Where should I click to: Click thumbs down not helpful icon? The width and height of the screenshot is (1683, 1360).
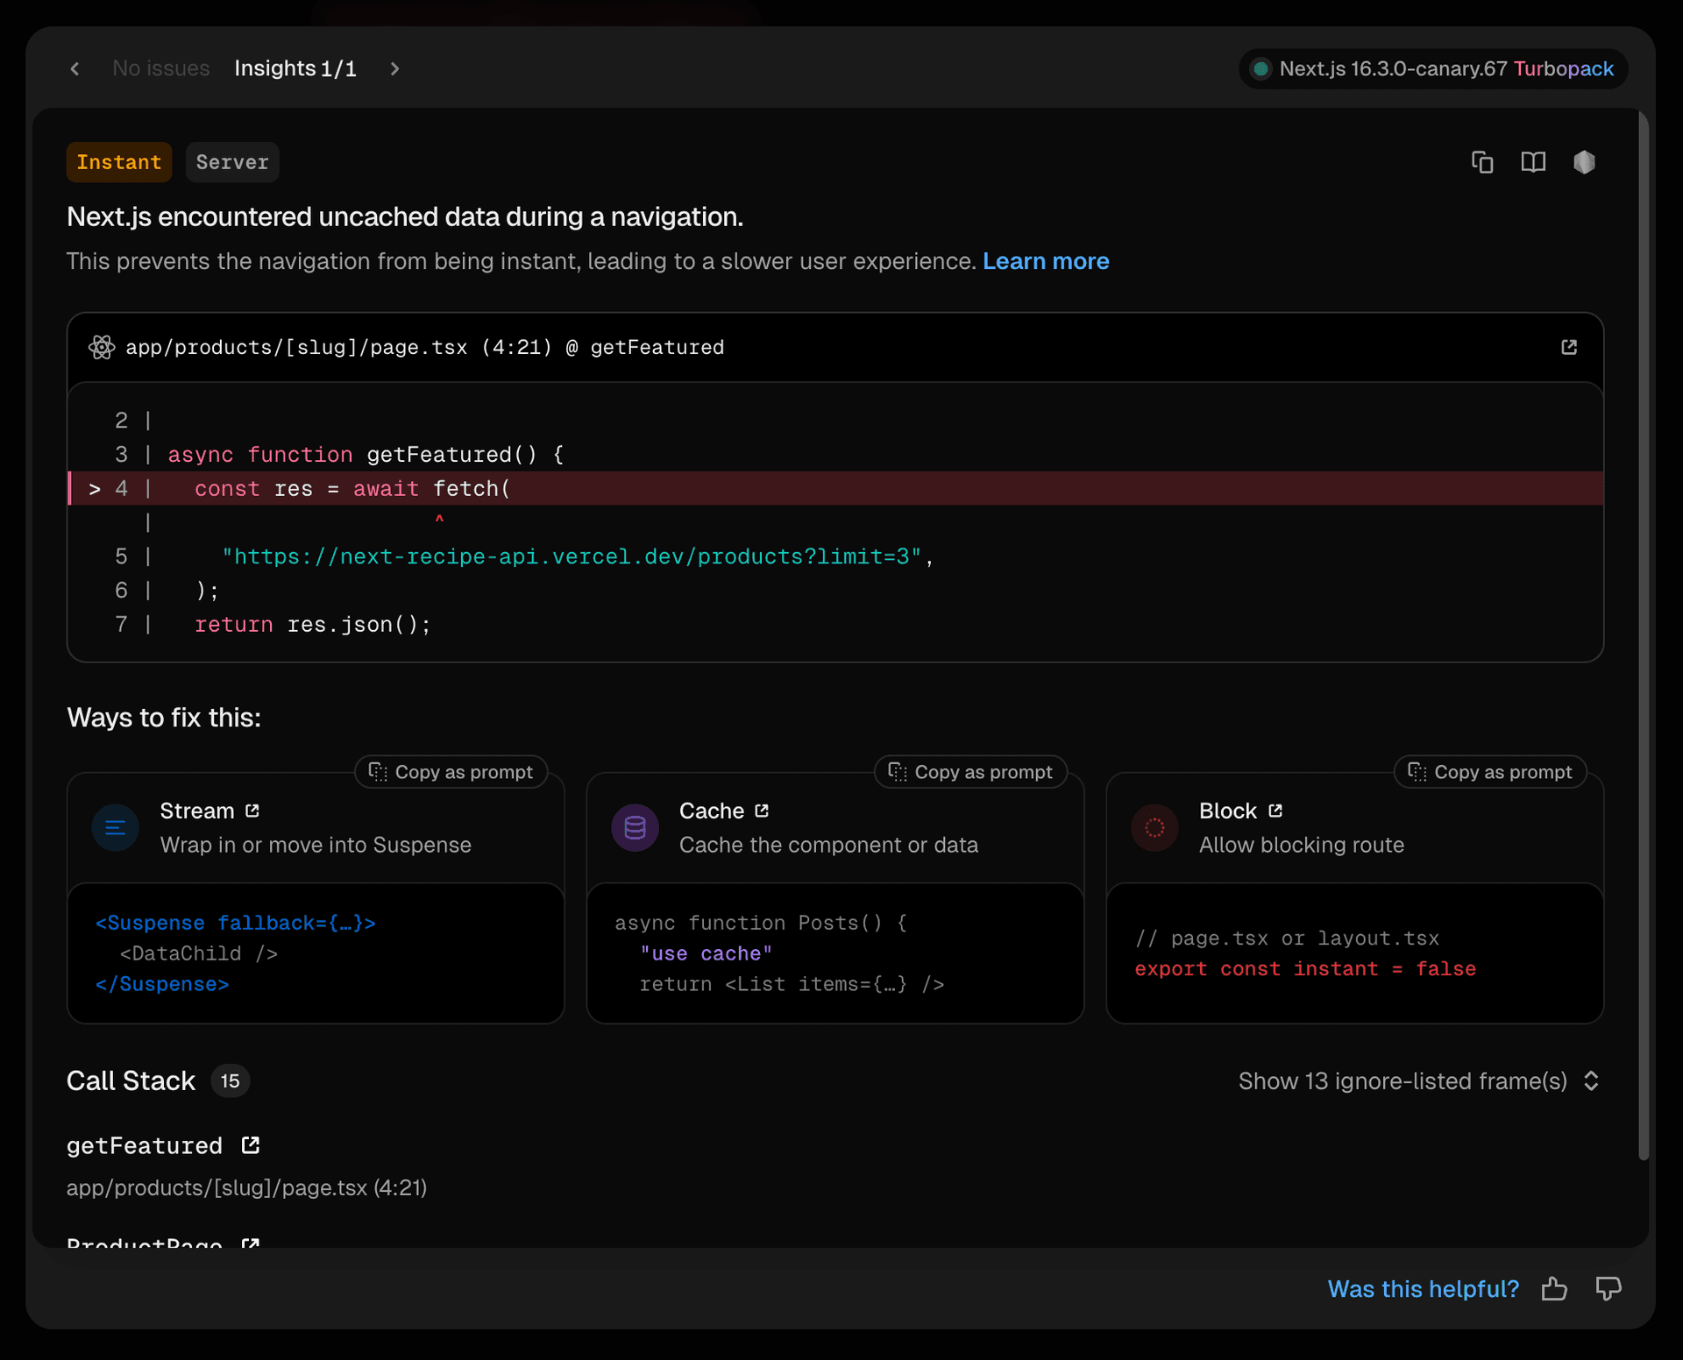pyautogui.click(x=1608, y=1288)
